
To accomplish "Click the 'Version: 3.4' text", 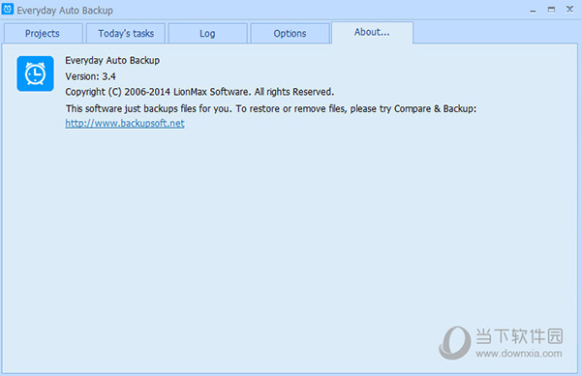I will click(90, 76).
